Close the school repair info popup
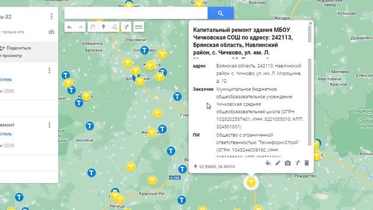Screen dimensions: 373x210 [x=311, y=23]
